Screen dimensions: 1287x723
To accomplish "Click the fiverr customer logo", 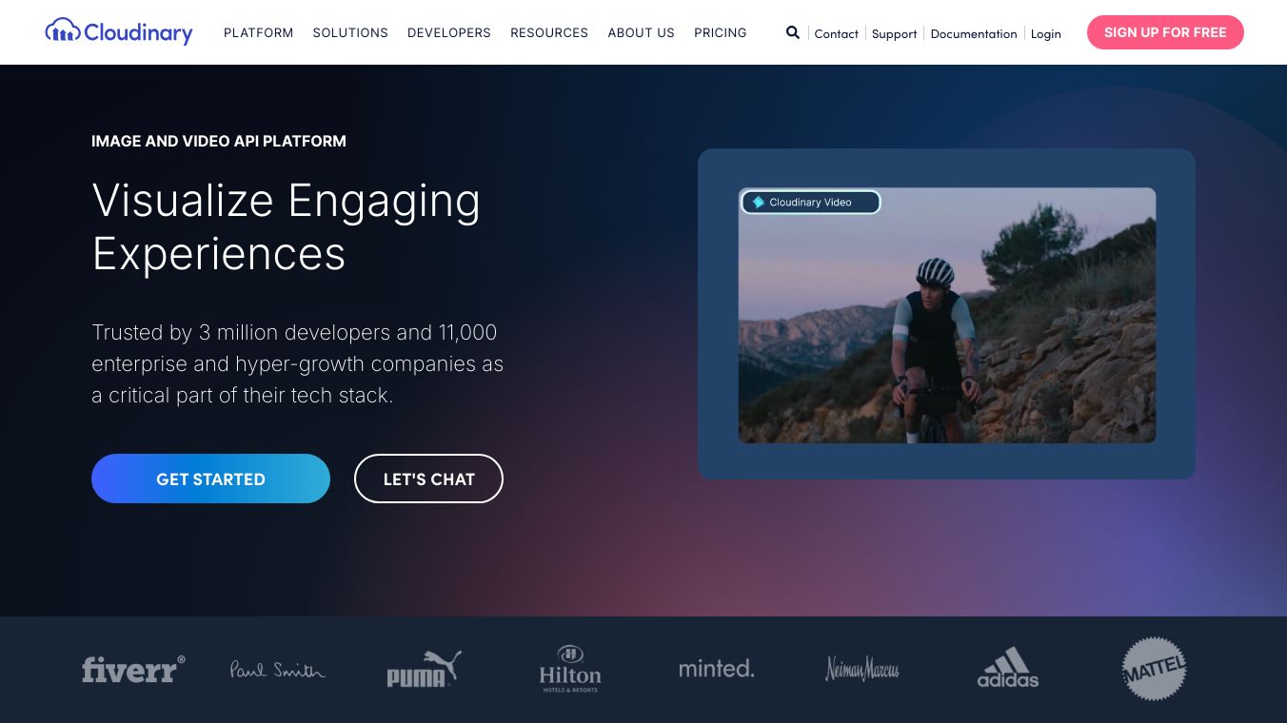I will click(133, 669).
